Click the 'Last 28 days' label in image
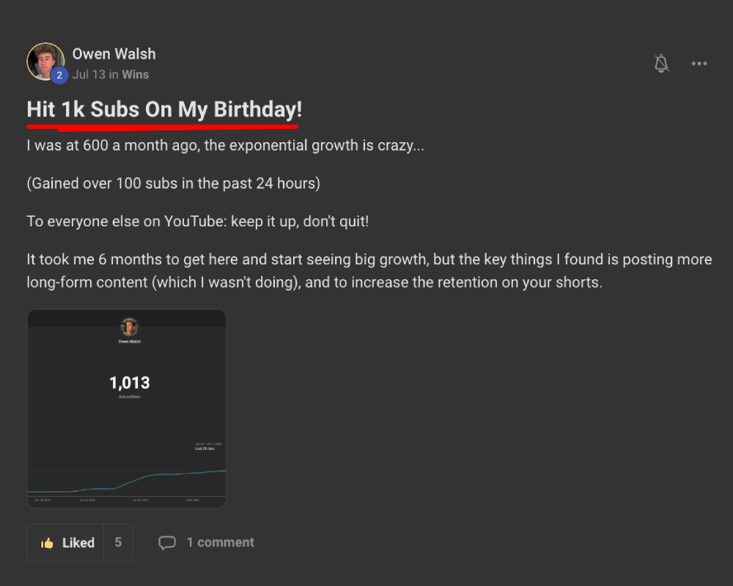 pos(205,448)
